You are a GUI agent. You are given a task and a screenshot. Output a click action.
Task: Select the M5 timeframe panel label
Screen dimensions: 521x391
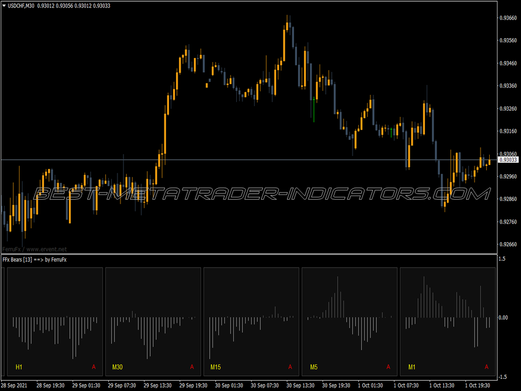(314, 367)
